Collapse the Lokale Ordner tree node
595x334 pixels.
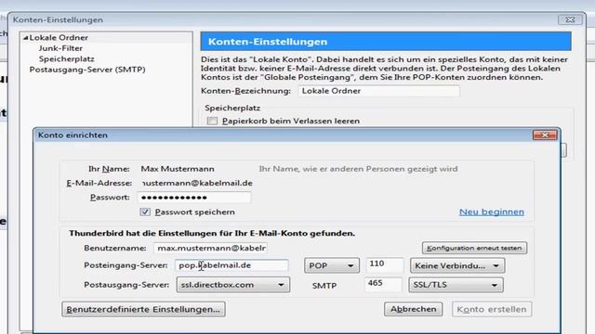pos(26,38)
